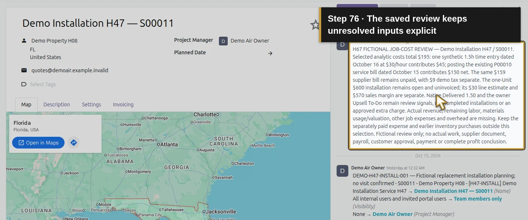The width and height of the screenshot is (528, 220).
Task: Click Birmingham on the map
Action: point(128,149)
